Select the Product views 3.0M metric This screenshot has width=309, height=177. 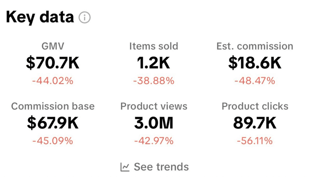click(153, 123)
